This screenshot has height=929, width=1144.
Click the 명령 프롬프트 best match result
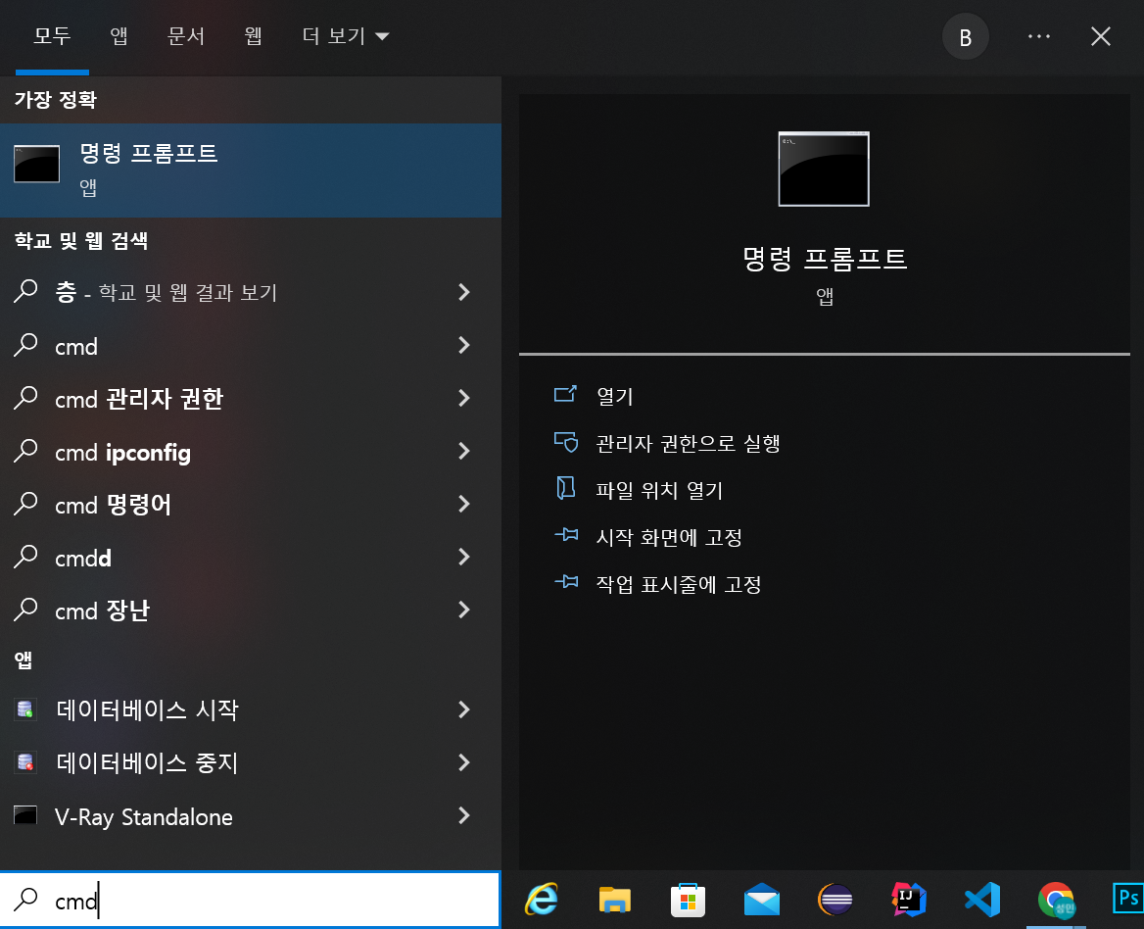pos(251,171)
